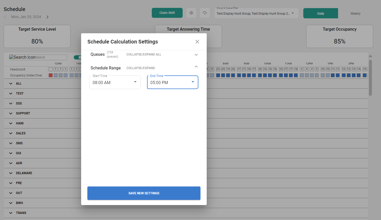Switch to Weekly view tab

click(x=355, y=14)
